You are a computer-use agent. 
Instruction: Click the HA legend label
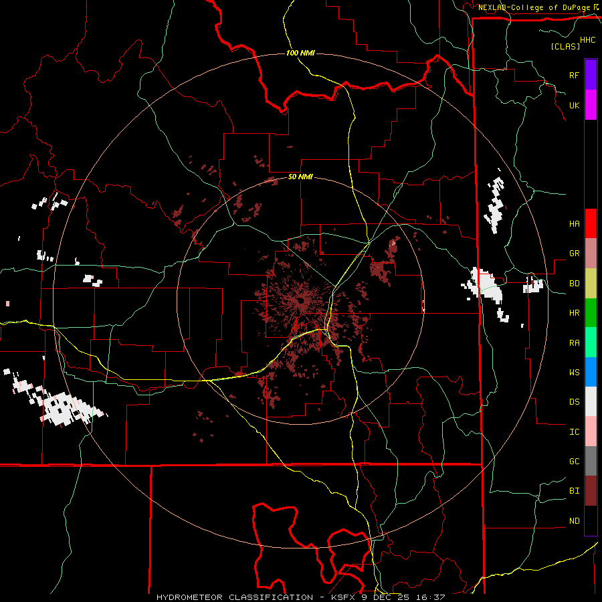click(x=574, y=223)
